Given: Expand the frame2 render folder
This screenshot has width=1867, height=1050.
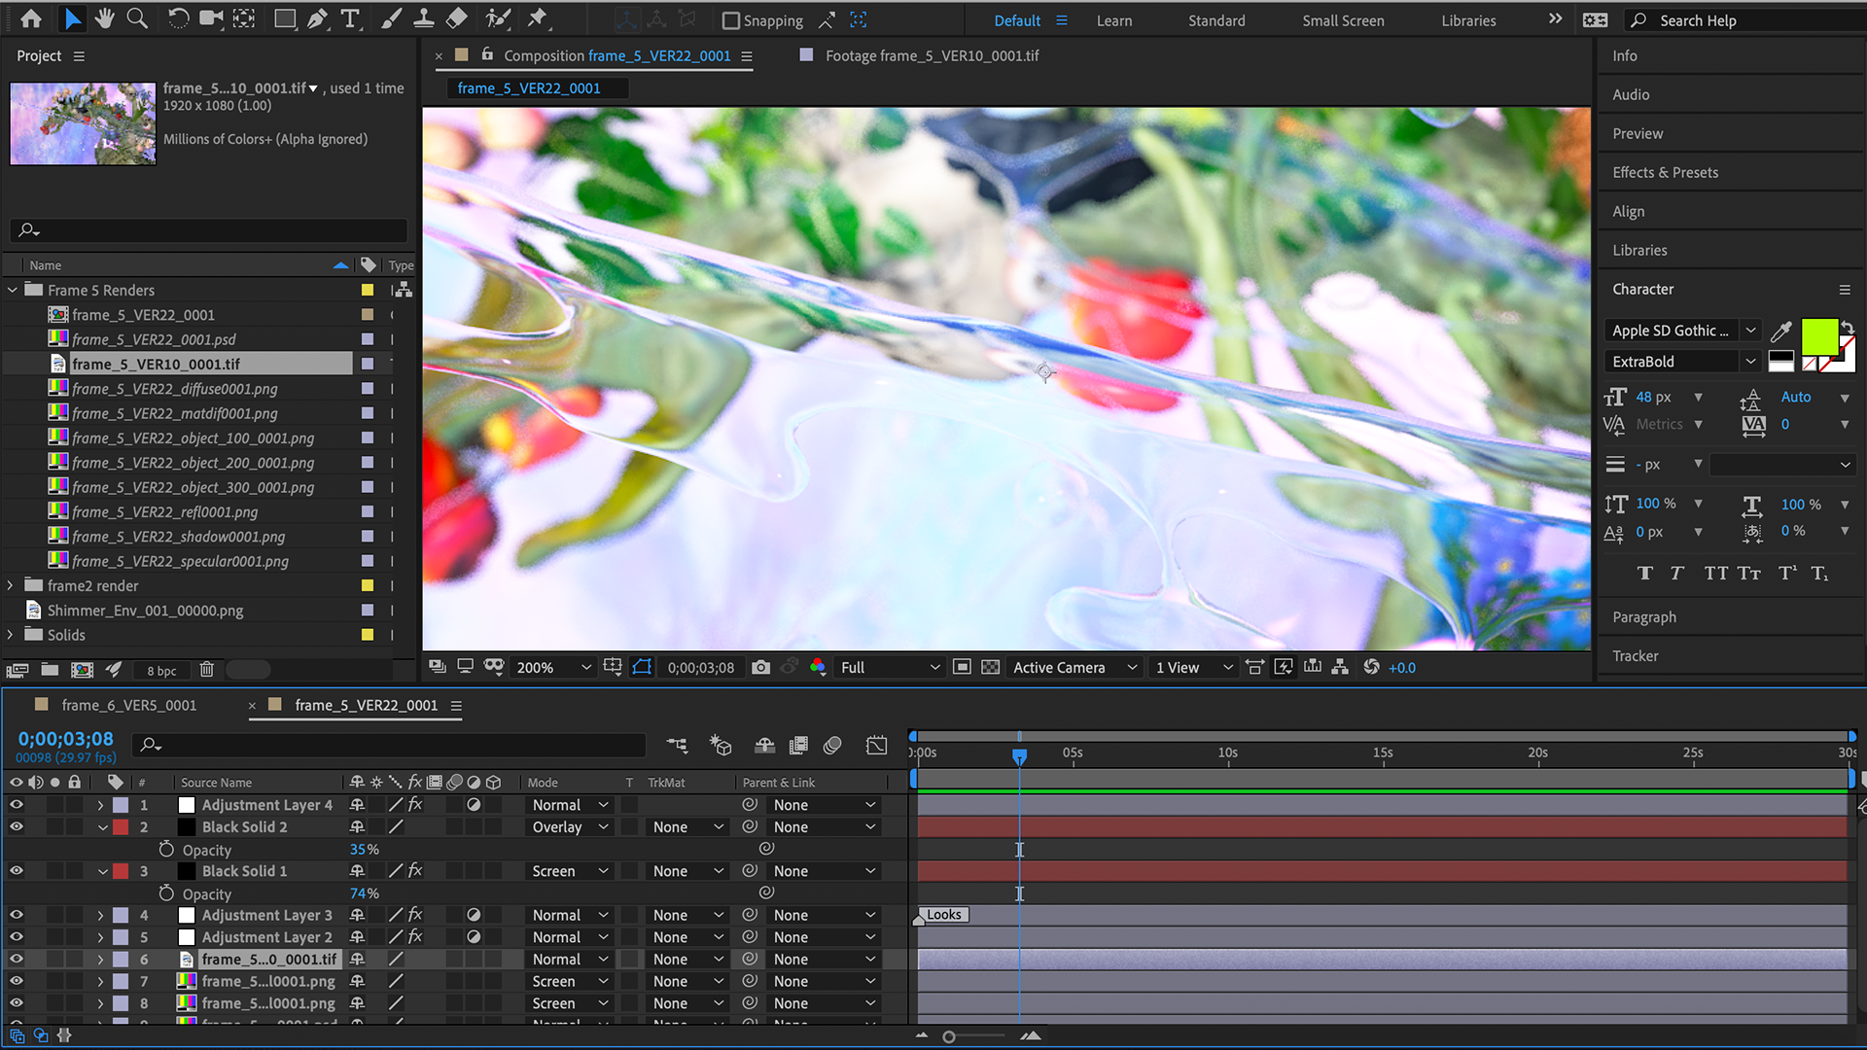Looking at the screenshot, I should 11,585.
